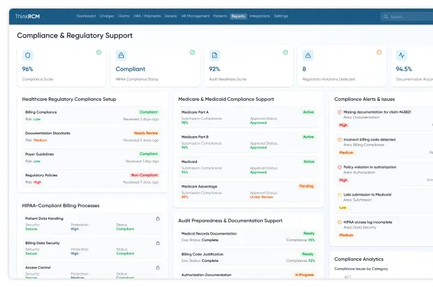Screen dimensions: 433x287
Task: Click the shield icon on Compliance Score card
Action: point(27,56)
